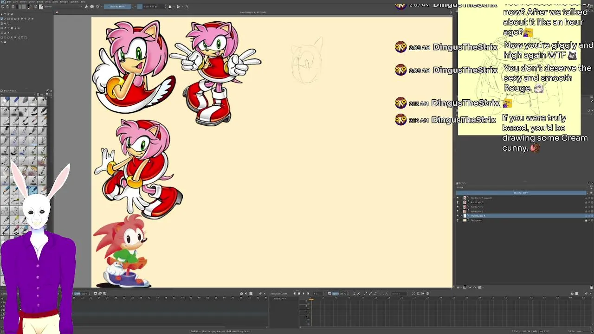
Task: Click the current frame marker on timeline
Action: [x=311, y=300]
